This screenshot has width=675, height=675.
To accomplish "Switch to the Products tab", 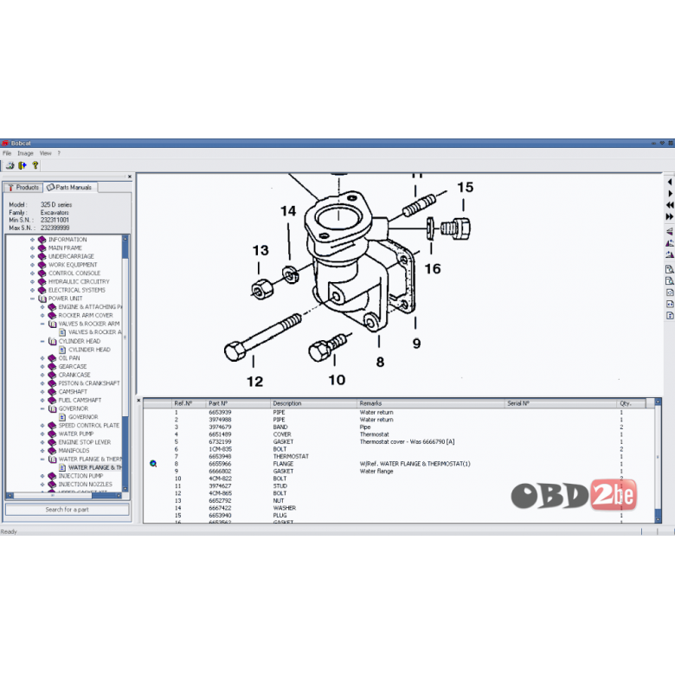I will [x=23, y=187].
